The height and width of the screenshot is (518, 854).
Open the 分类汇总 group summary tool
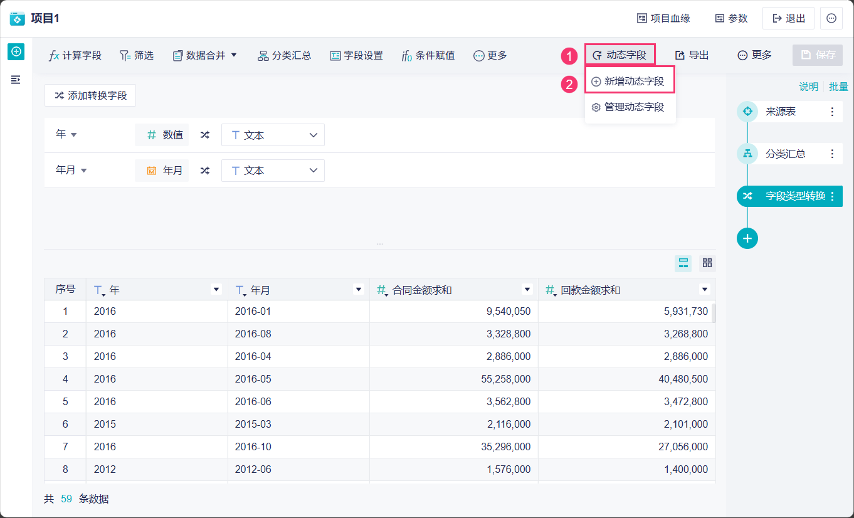click(285, 55)
